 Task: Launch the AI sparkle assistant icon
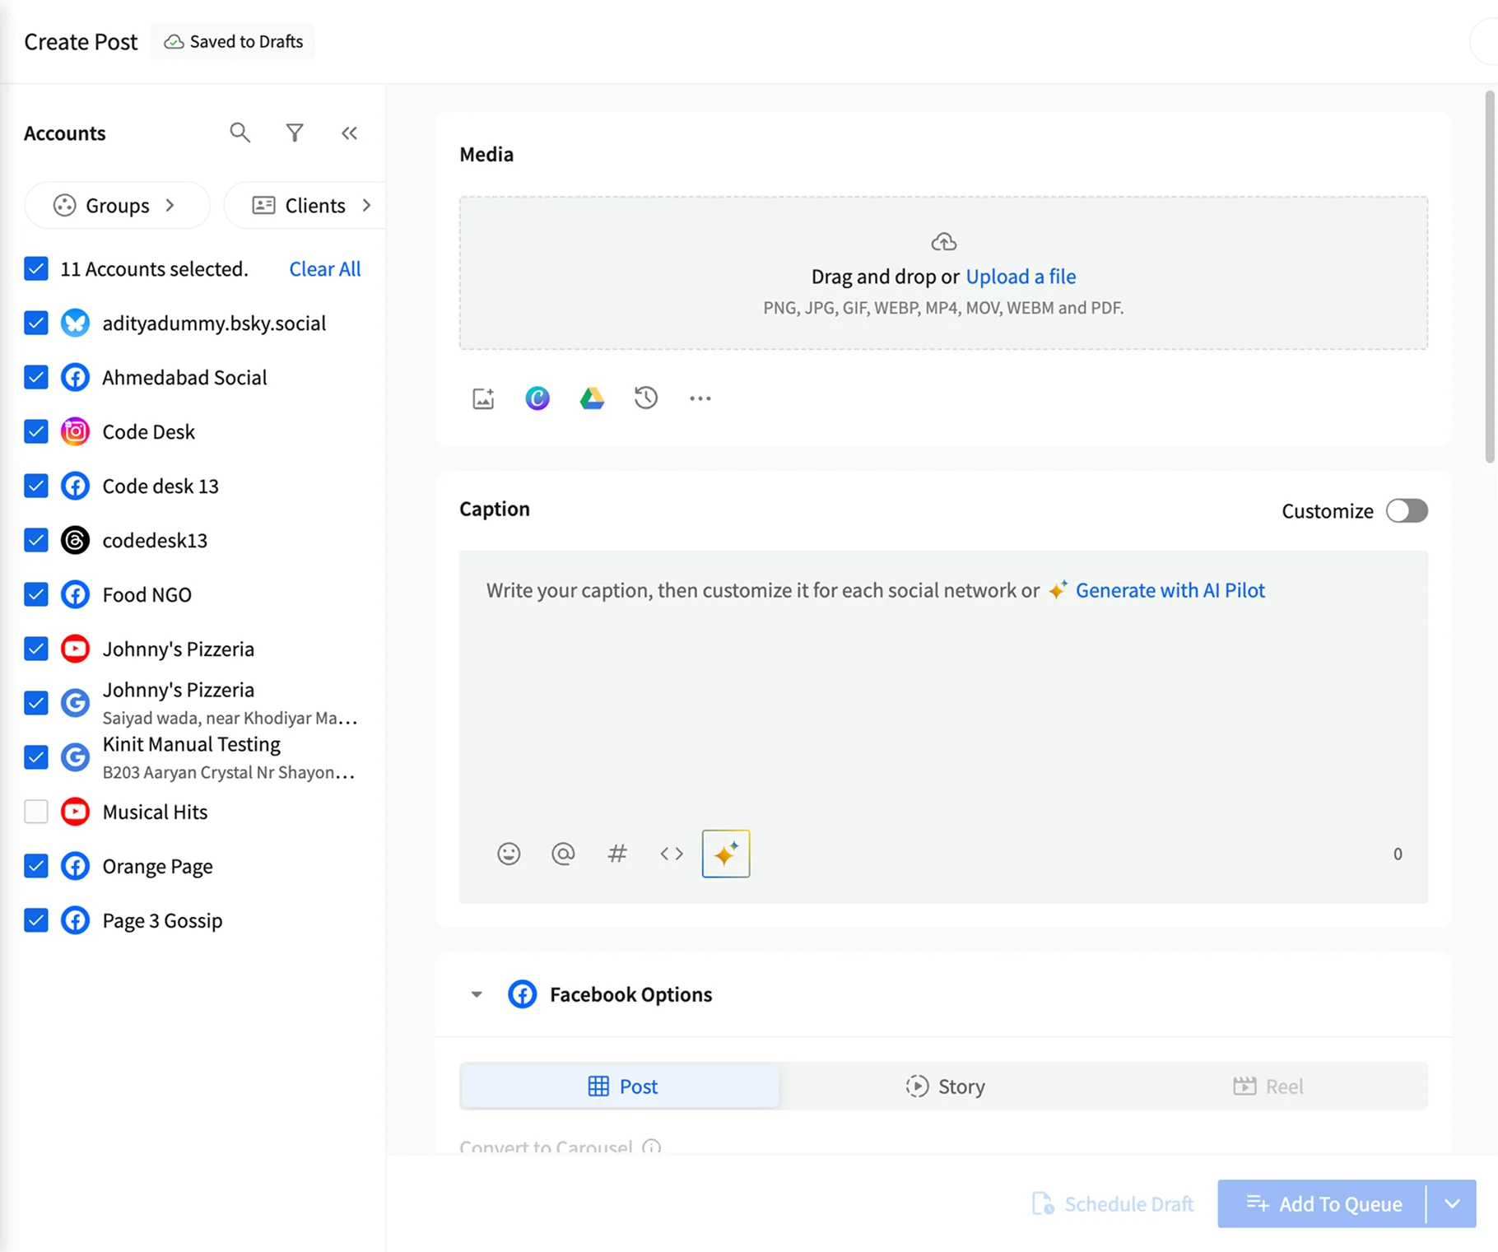click(x=725, y=854)
